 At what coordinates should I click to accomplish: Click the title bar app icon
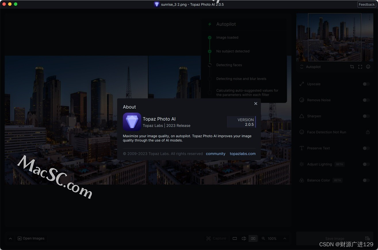click(x=156, y=4)
